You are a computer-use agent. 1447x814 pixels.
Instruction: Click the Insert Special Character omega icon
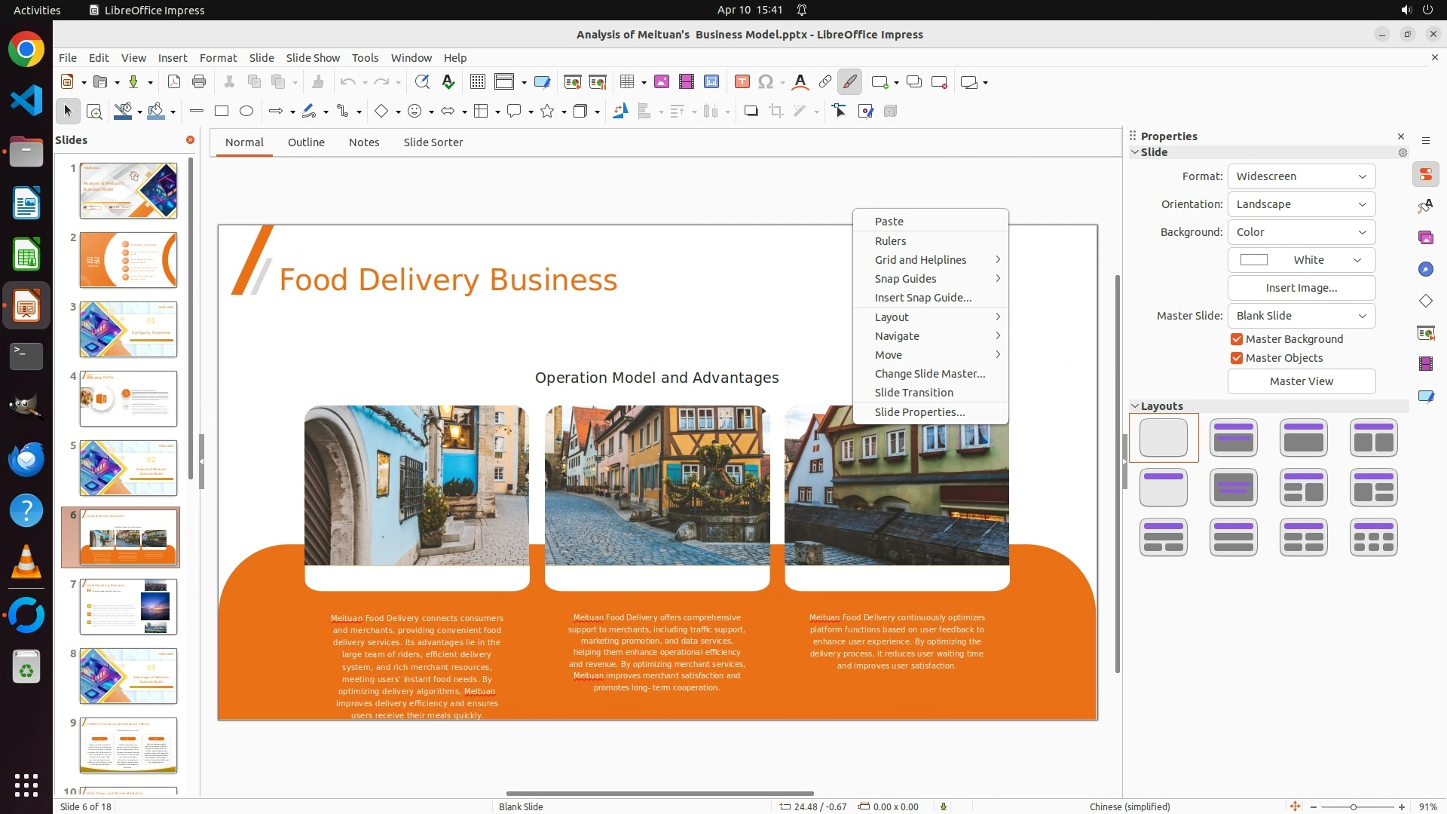click(766, 82)
